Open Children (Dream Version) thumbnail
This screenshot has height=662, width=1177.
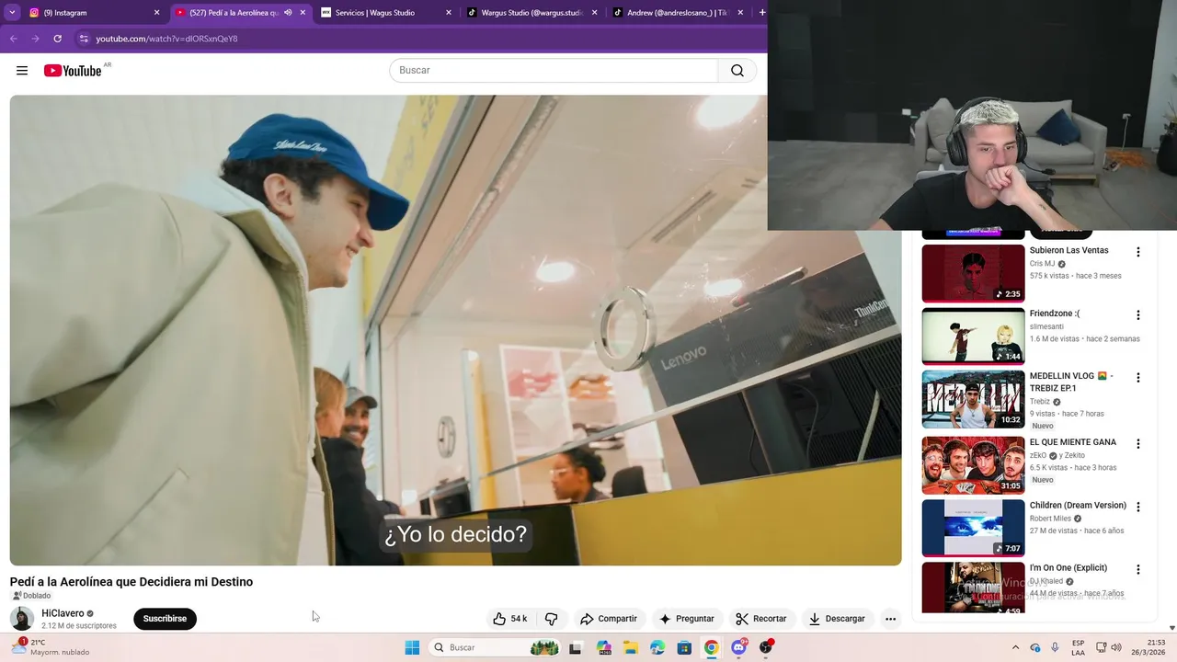point(973,528)
